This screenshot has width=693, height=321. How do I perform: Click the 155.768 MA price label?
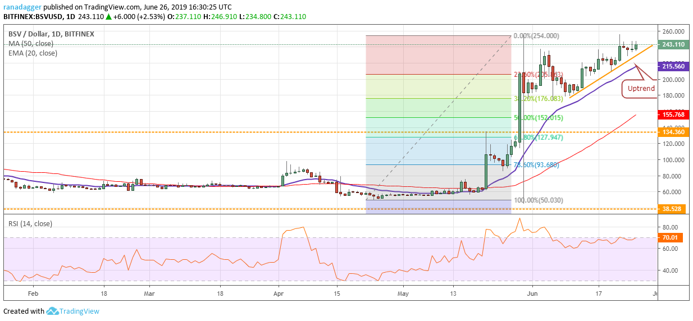click(x=673, y=114)
